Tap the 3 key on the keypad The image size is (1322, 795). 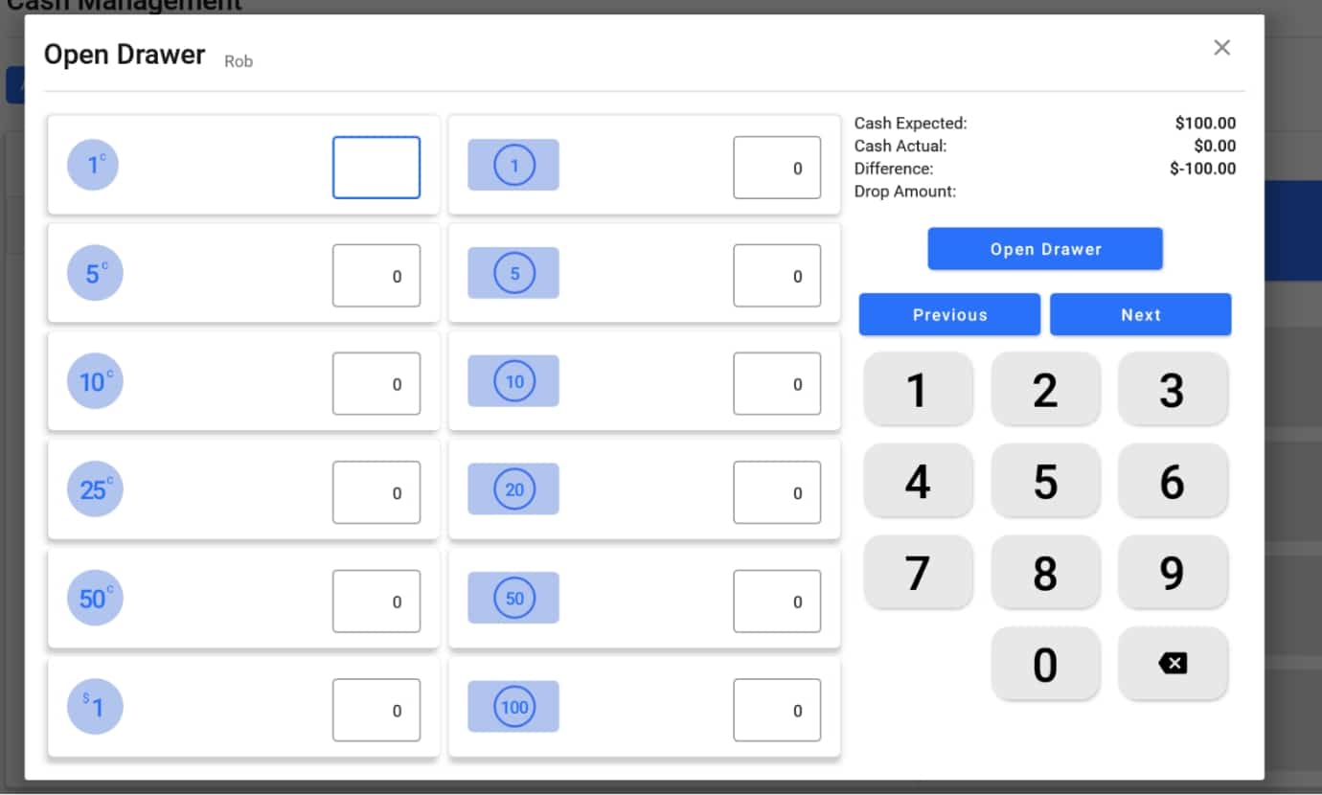tap(1173, 389)
